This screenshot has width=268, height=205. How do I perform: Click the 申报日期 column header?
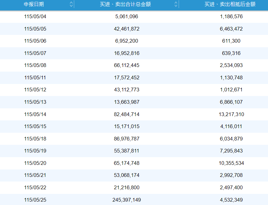click(x=34, y=4)
